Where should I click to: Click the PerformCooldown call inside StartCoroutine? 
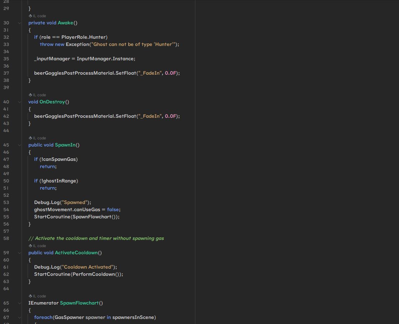point(93,274)
